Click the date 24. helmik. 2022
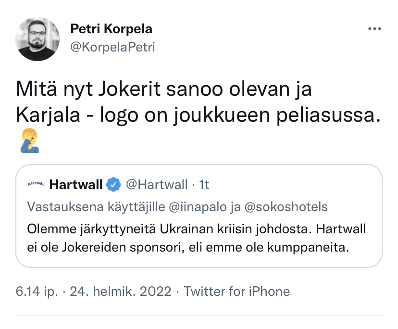This screenshot has height=329, width=398. tap(121, 291)
